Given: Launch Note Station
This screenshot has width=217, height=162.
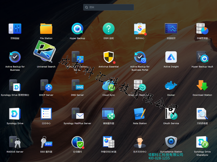Looking at the screenshot, I should [x=140, y=114].
